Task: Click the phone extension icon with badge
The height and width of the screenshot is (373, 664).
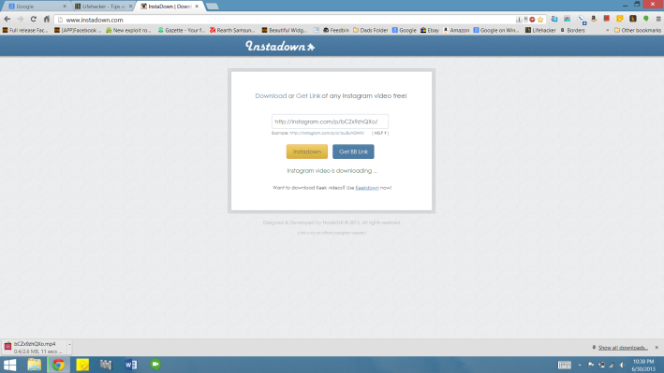Action: [582, 20]
